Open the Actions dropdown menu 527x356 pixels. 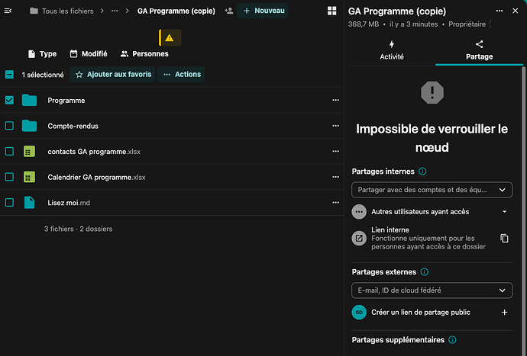(182, 74)
